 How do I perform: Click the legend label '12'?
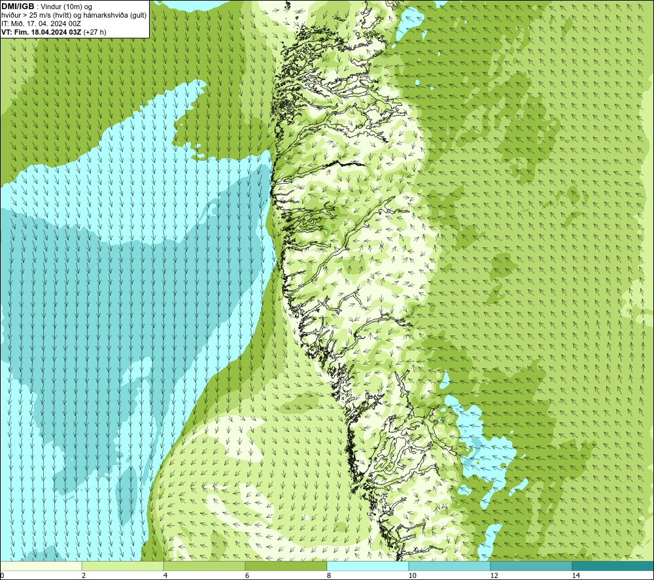pos(494,576)
